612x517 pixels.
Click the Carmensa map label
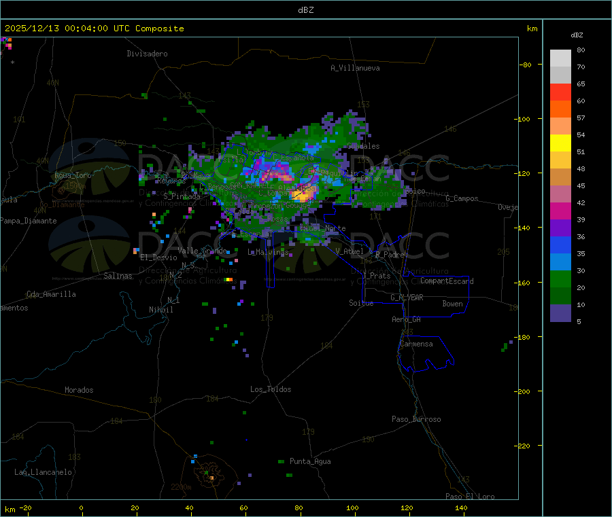416,344
